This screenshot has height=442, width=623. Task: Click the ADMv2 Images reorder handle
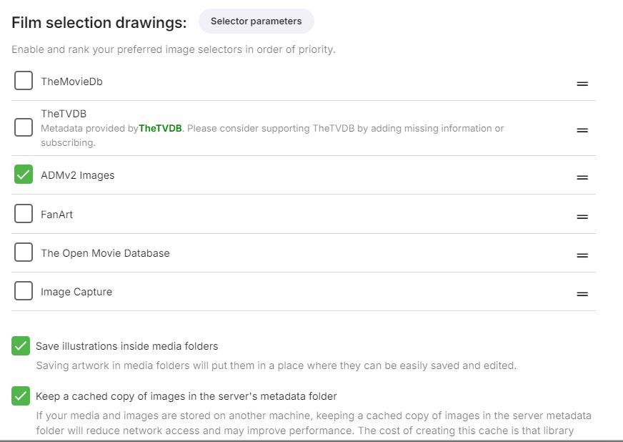pyautogui.click(x=582, y=177)
